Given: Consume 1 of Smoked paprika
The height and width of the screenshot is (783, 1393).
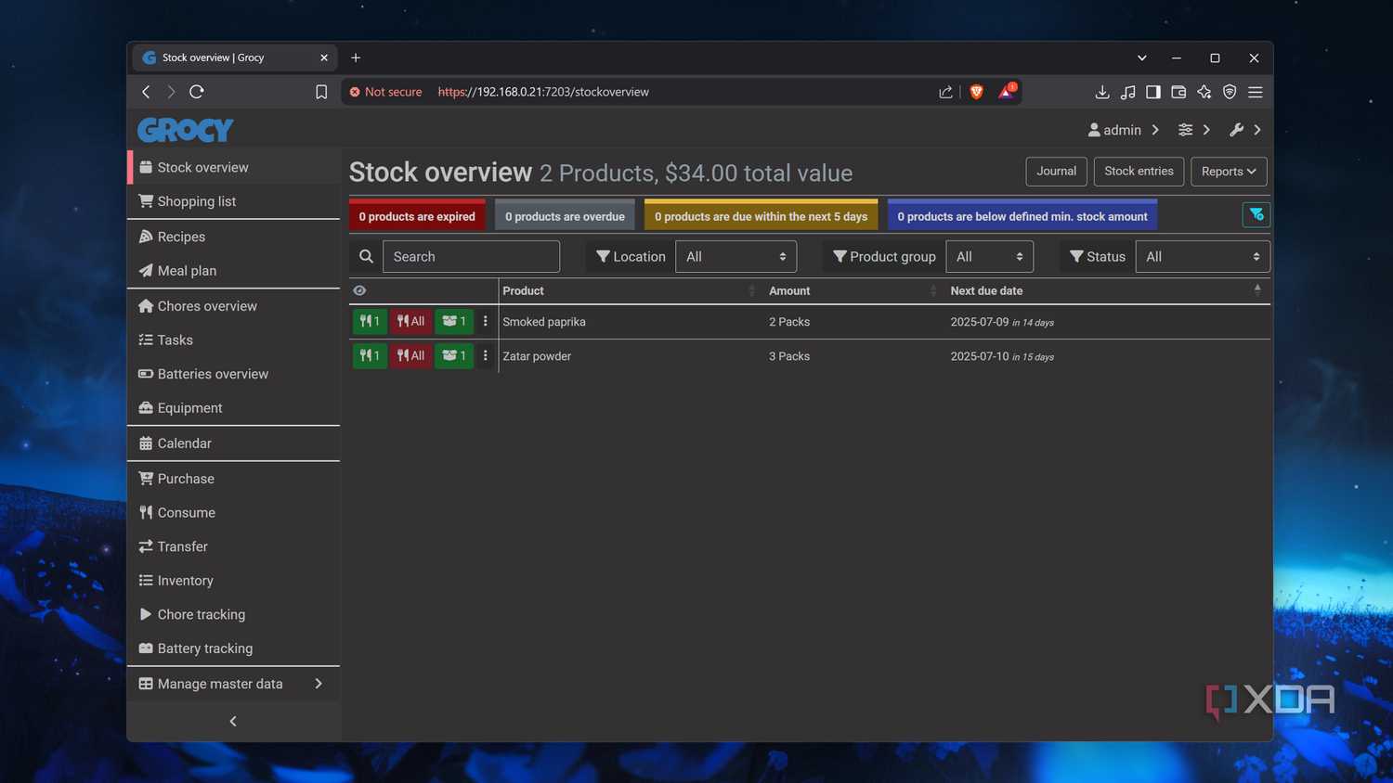Looking at the screenshot, I should click(370, 321).
